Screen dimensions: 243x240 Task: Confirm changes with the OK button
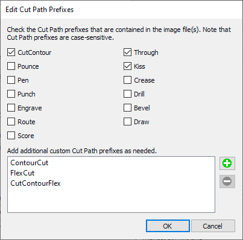(168, 226)
